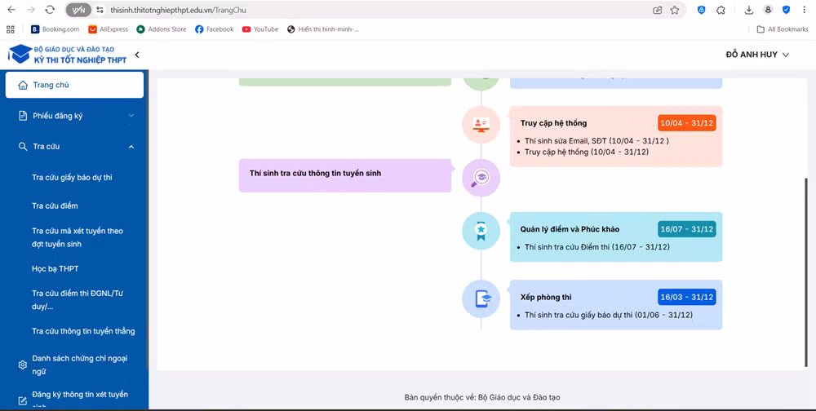
Task: Open Booking.com bookmark
Action: pos(55,29)
